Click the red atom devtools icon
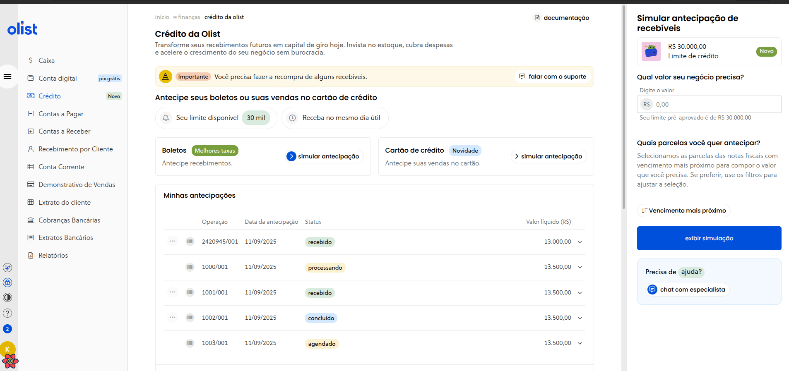Viewport: 789px width, 371px height. pyautogui.click(x=10, y=361)
